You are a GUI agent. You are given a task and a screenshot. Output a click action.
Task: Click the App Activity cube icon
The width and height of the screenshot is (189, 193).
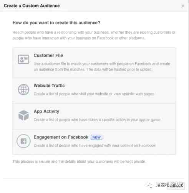coord(23,115)
